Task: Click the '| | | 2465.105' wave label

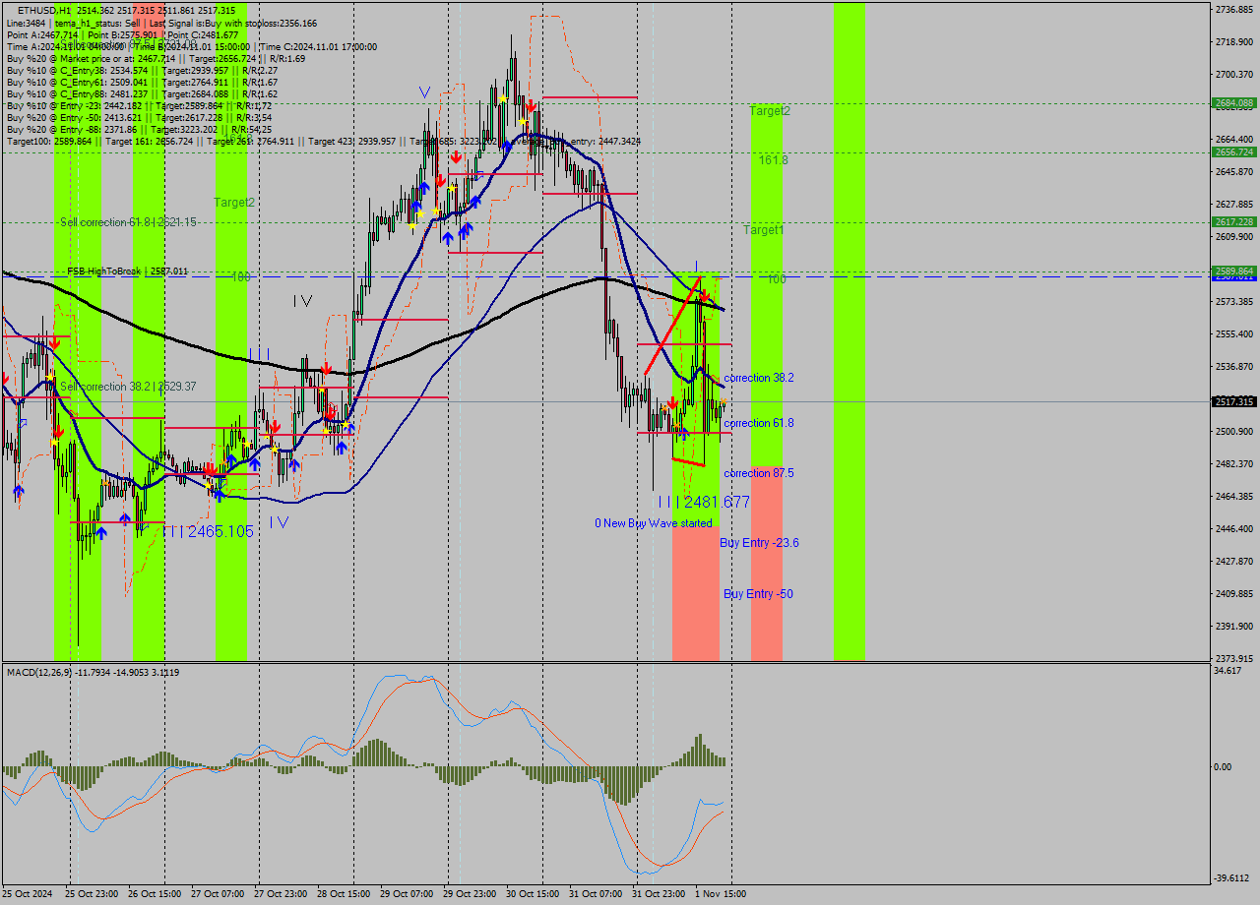Action: point(209,531)
